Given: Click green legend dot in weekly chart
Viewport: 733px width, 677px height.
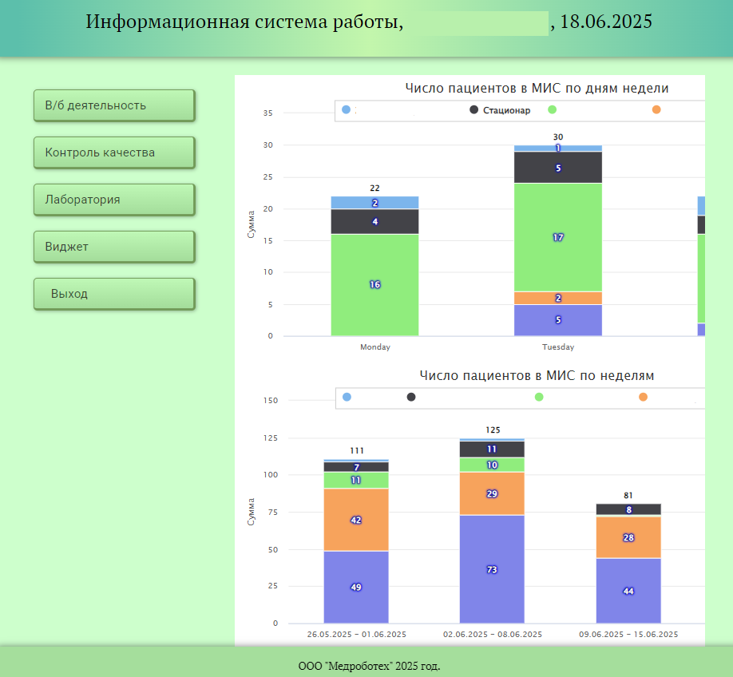Looking at the screenshot, I should (x=539, y=397).
